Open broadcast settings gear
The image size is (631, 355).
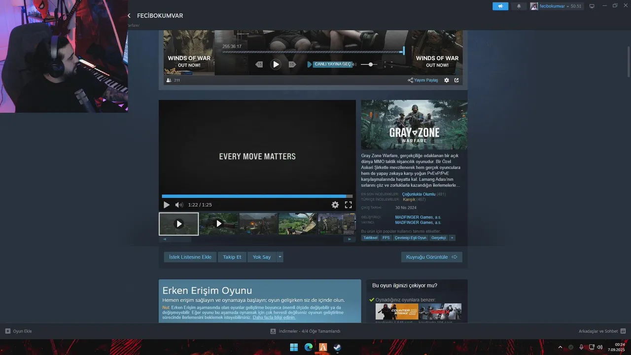pos(447,80)
